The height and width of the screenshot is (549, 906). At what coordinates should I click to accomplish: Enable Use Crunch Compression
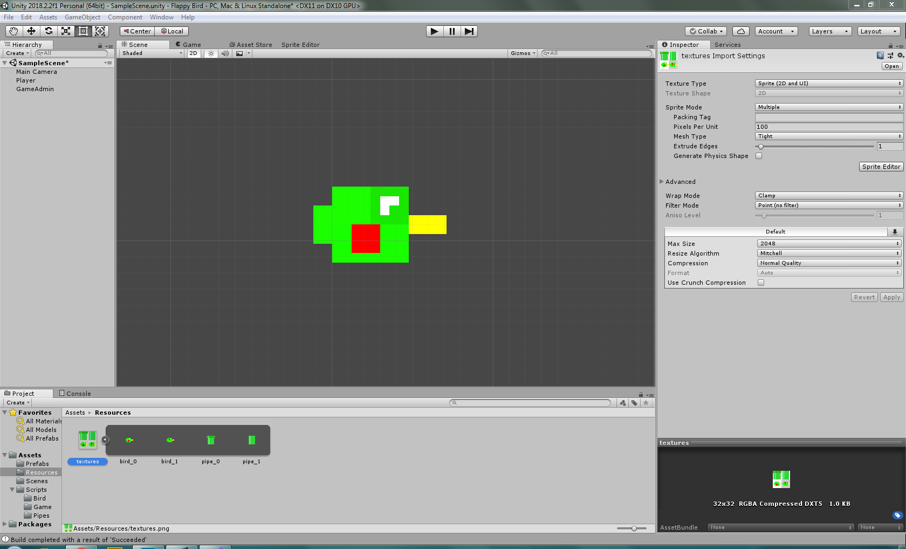coord(761,282)
